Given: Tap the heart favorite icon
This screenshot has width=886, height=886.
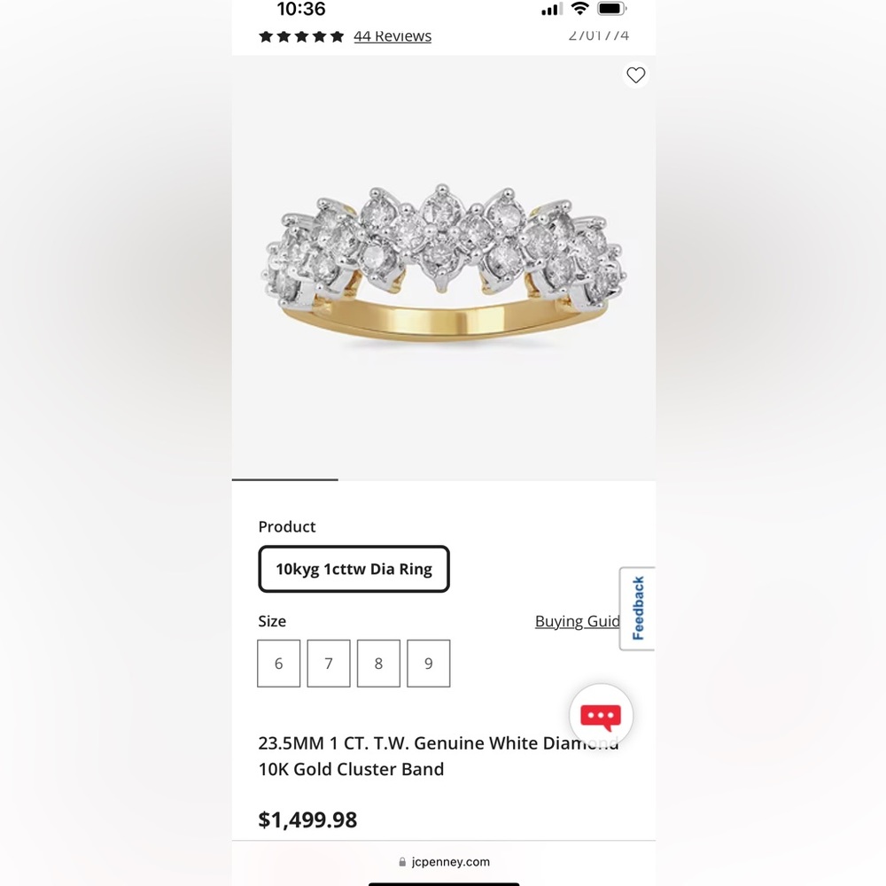Looking at the screenshot, I should click(x=635, y=75).
